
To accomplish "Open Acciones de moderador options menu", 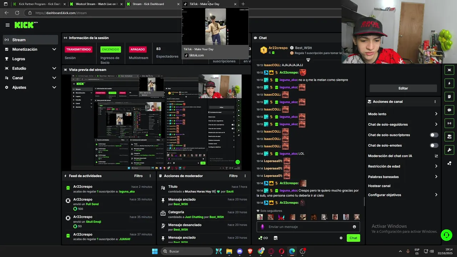I will [x=245, y=176].
